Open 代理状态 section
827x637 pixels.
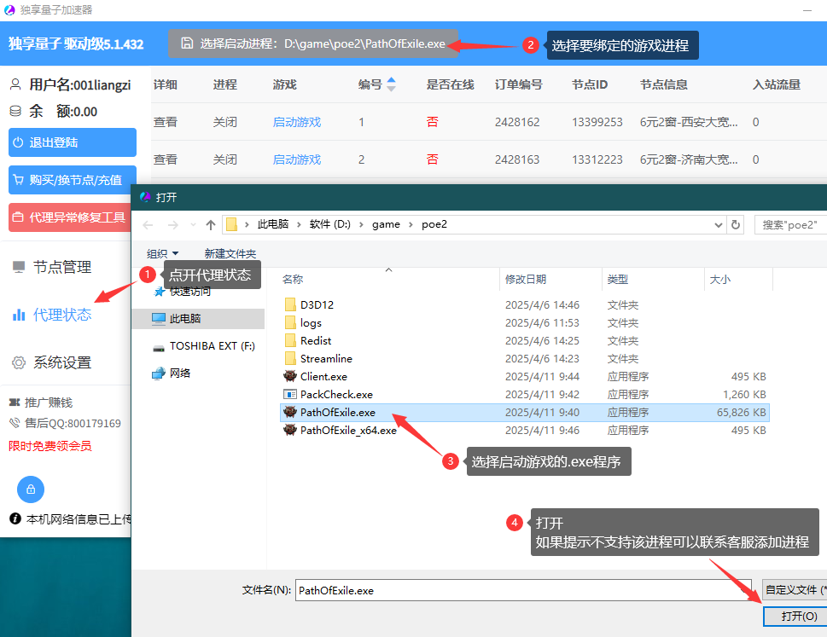pos(52,315)
